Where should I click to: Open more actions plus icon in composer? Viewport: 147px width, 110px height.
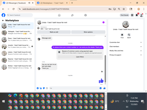pos(38,88)
